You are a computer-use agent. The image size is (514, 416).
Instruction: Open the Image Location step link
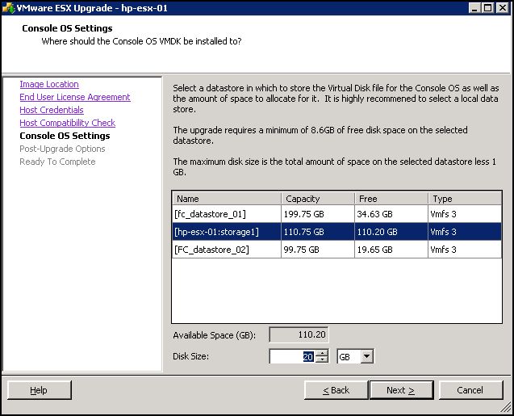pyautogui.click(x=49, y=84)
